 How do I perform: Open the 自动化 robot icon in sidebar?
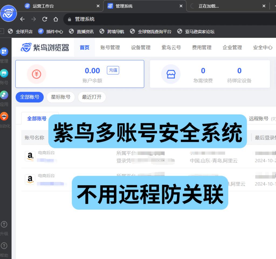(4, 117)
